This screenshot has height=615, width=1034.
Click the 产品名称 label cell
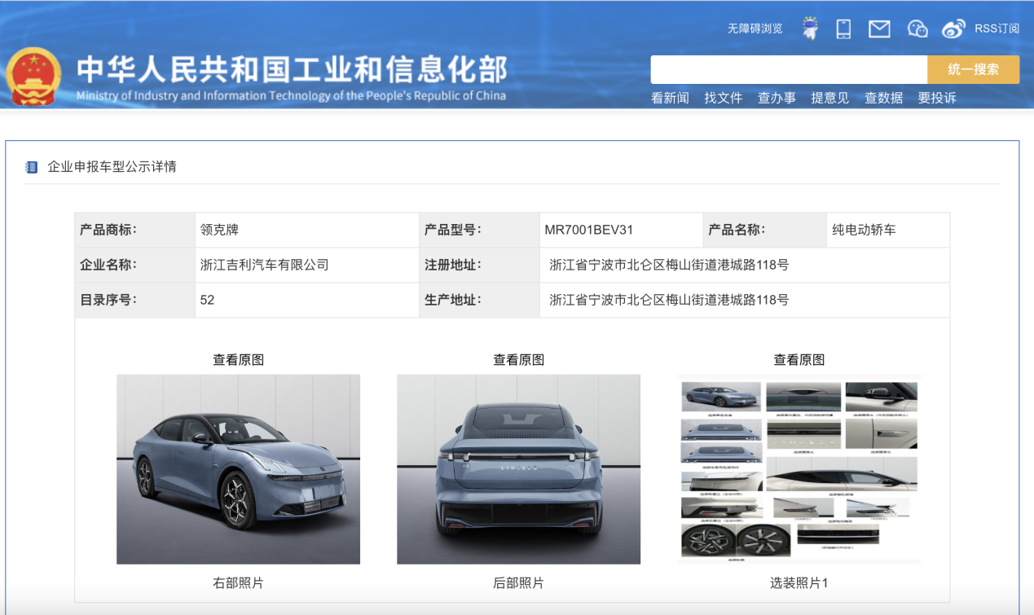pyautogui.click(x=764, y=230)
